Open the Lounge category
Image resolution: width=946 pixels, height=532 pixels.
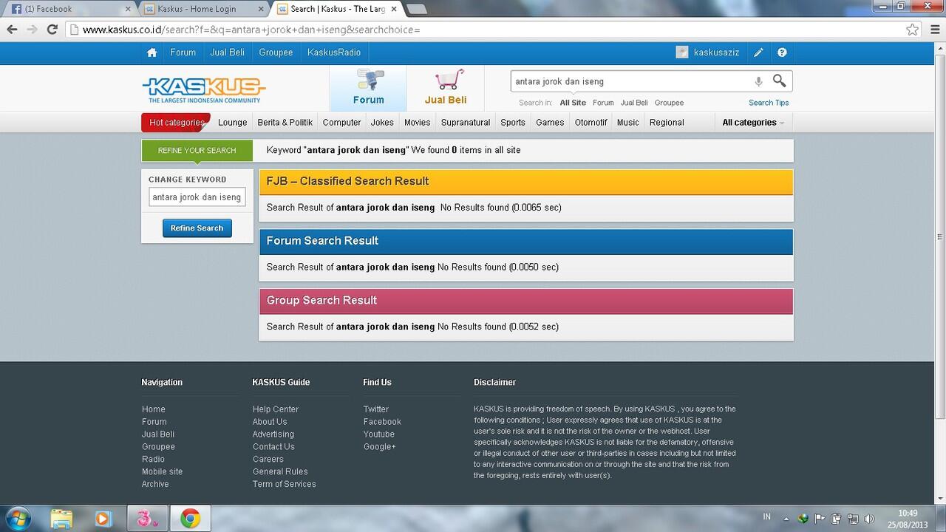coord(233,123)
